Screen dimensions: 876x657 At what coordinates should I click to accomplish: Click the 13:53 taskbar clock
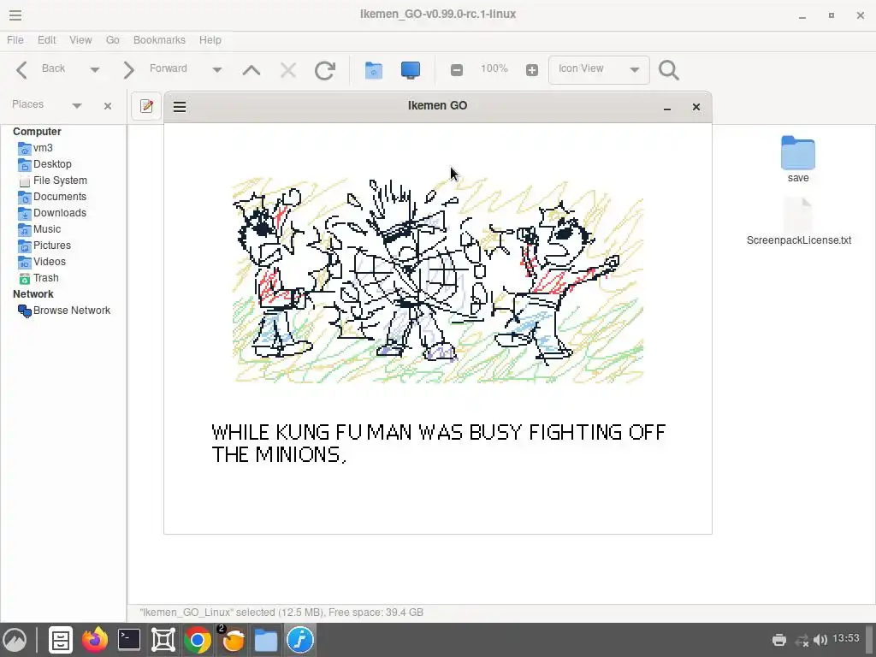tap(846, 638)
